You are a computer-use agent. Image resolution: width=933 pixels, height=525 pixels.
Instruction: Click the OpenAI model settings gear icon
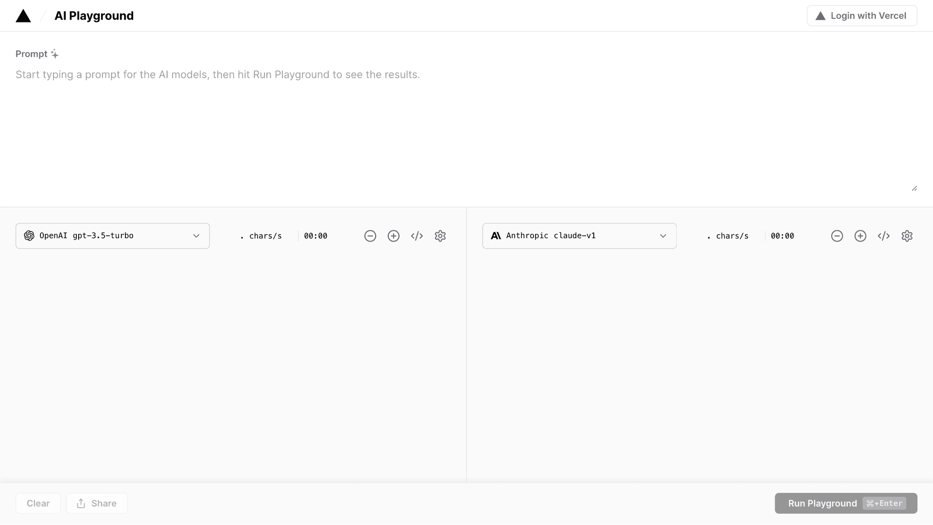tap(440, 235)
